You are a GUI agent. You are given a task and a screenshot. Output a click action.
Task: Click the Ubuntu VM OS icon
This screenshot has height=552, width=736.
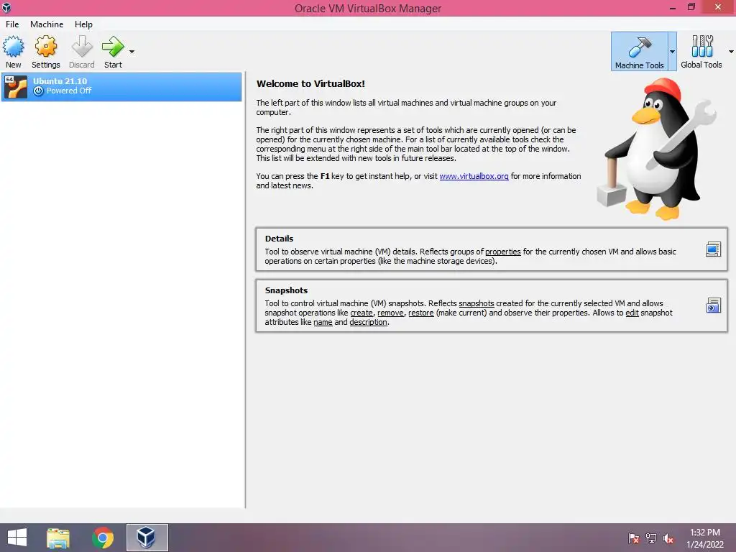16,87
